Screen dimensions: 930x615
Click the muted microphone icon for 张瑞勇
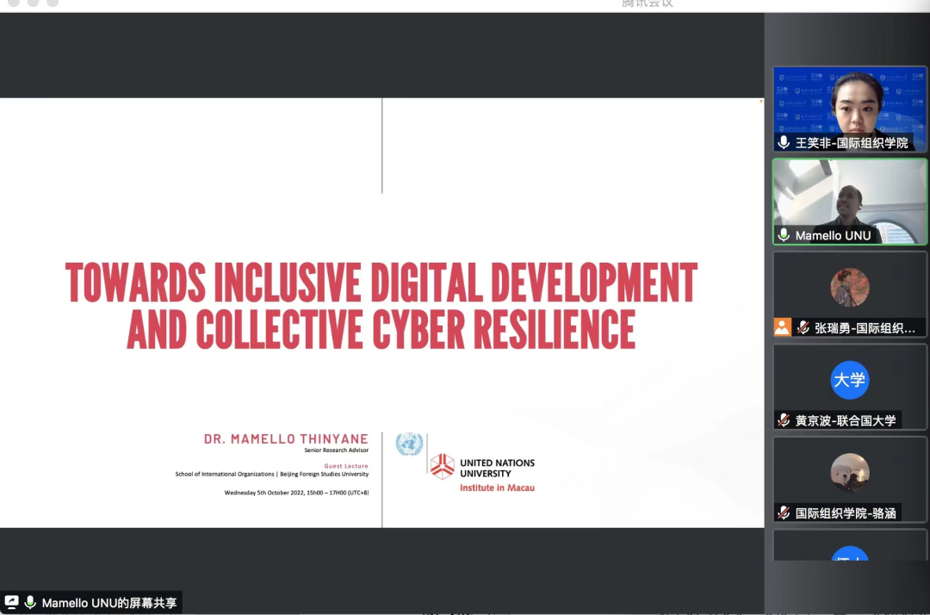coord(803,328)
